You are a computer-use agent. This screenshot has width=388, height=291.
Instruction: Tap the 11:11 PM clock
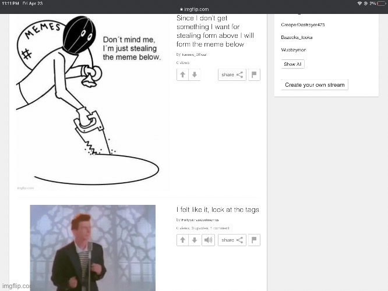[x=10, y=3]
